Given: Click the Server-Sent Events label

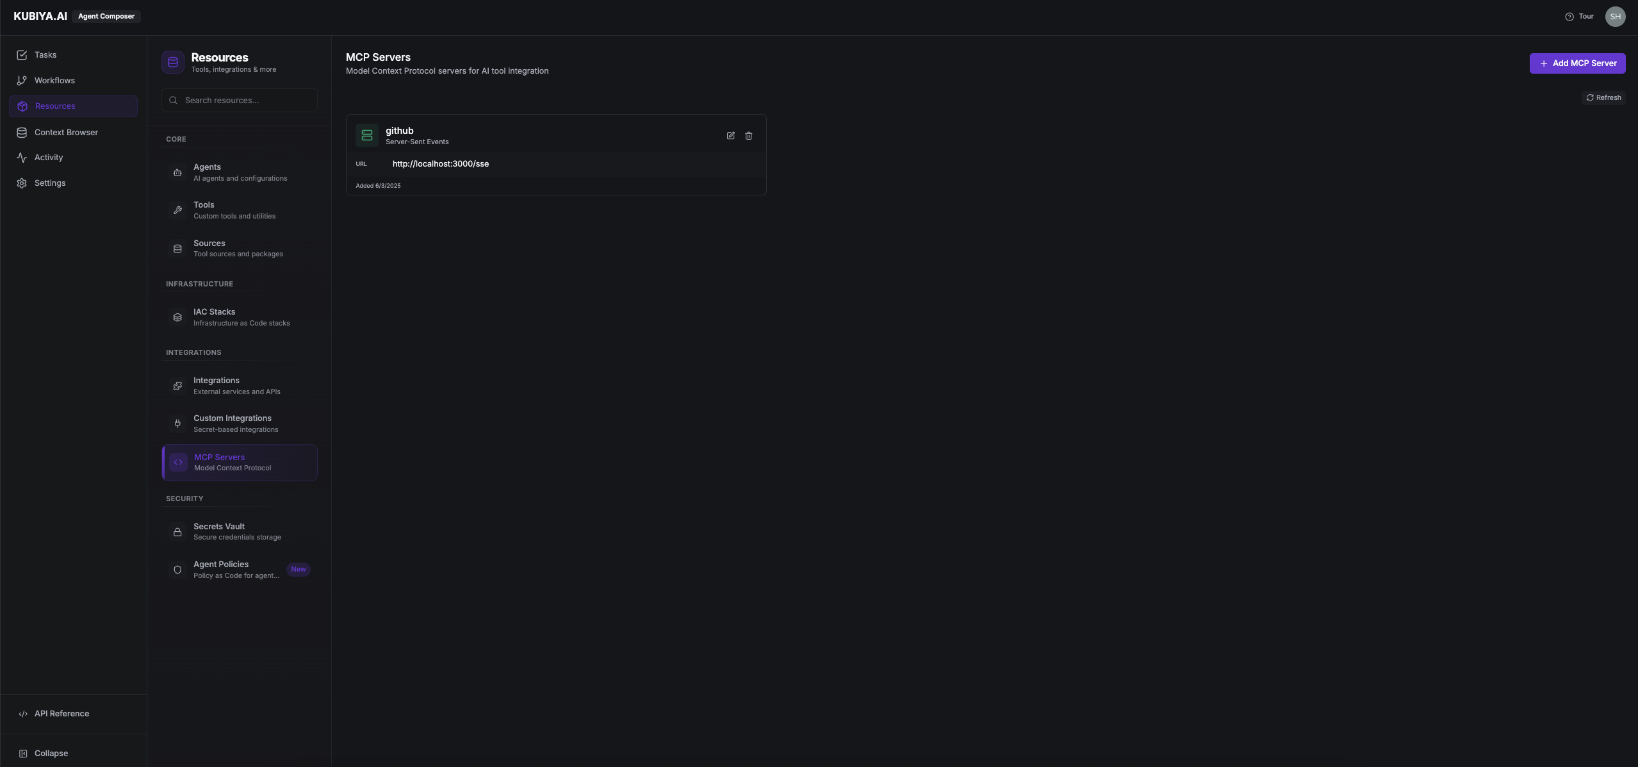Looking at the screenshot, I should pos(417,142).
